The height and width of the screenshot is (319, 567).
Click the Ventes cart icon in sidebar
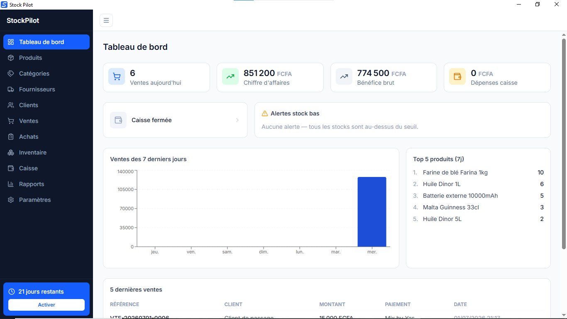pyautogui.click(x=11, y=121)
